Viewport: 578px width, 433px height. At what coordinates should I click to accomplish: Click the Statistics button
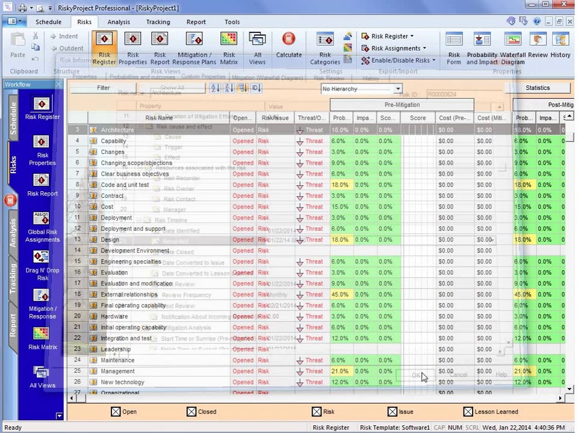click(538, 88)
